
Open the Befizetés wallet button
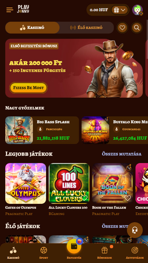(x=74, y=246)
